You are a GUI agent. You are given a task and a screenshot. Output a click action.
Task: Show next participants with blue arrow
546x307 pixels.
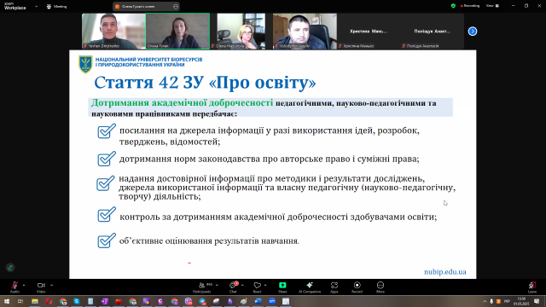472,32
